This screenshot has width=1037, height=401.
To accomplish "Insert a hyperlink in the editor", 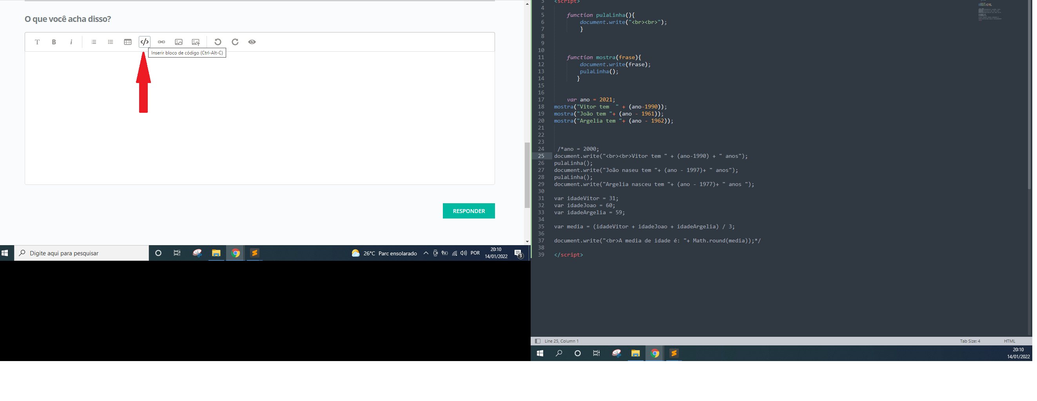I will (x=161, y=42).
